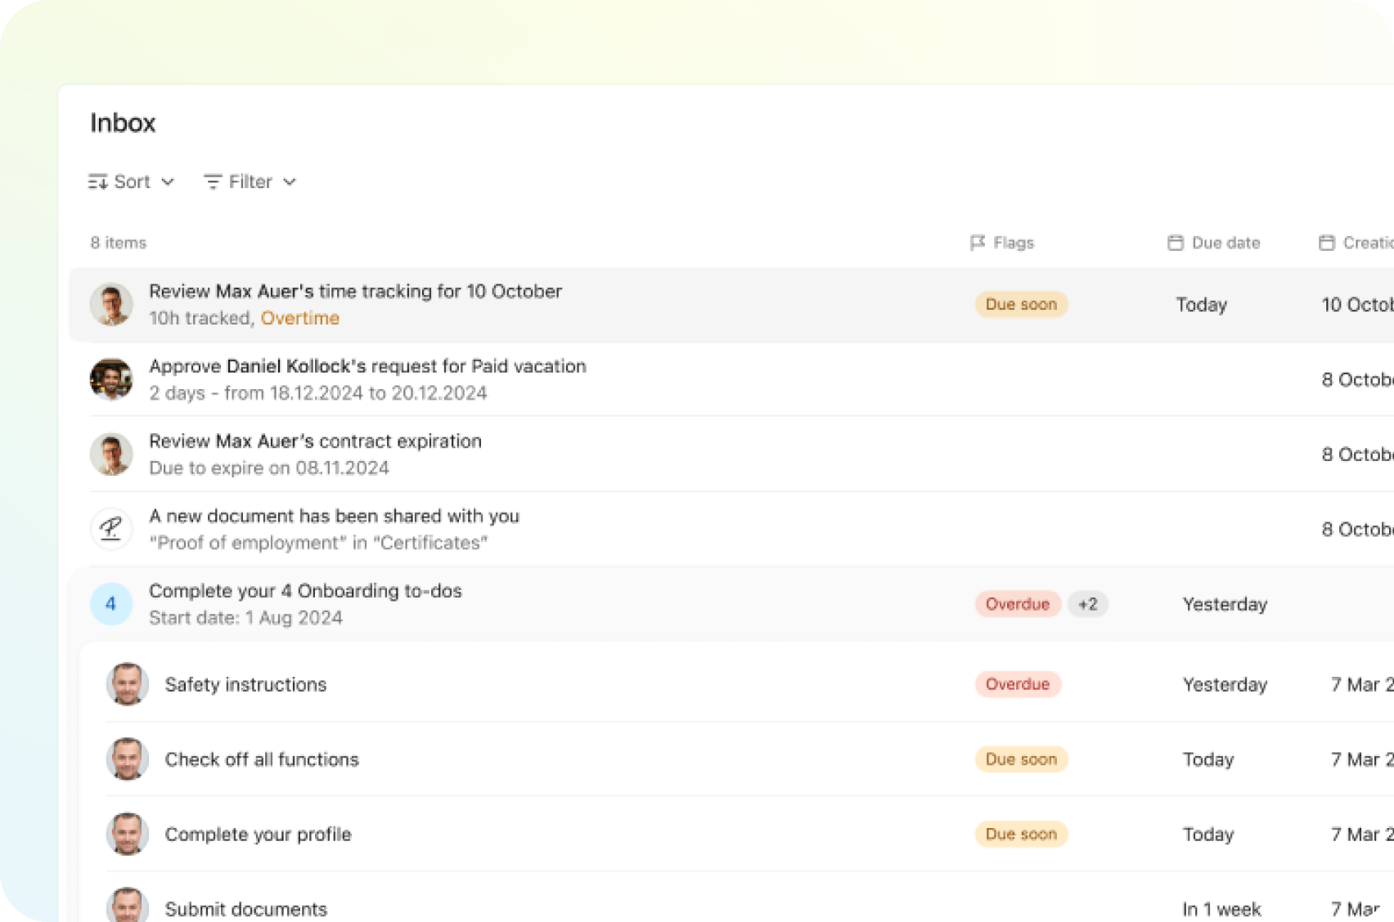Click Yesterday due date on Onboarding to-dos row
1394x922 pixels.
click(1225, 604)
